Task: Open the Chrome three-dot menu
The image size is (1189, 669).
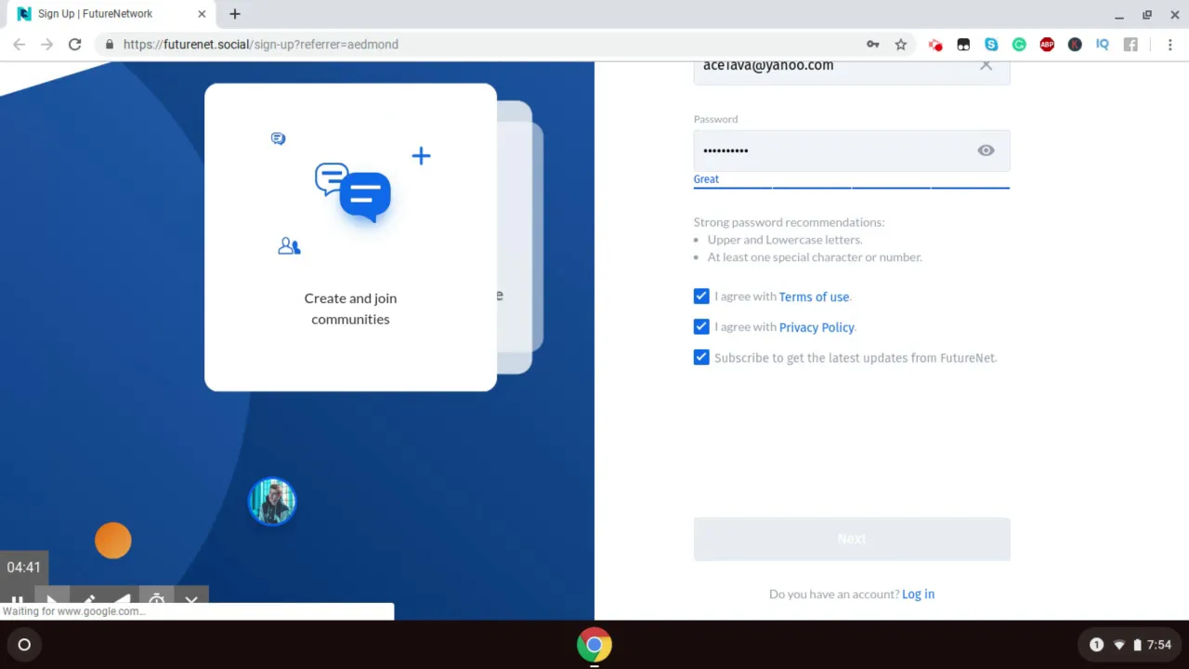Action: point(1169,45)
